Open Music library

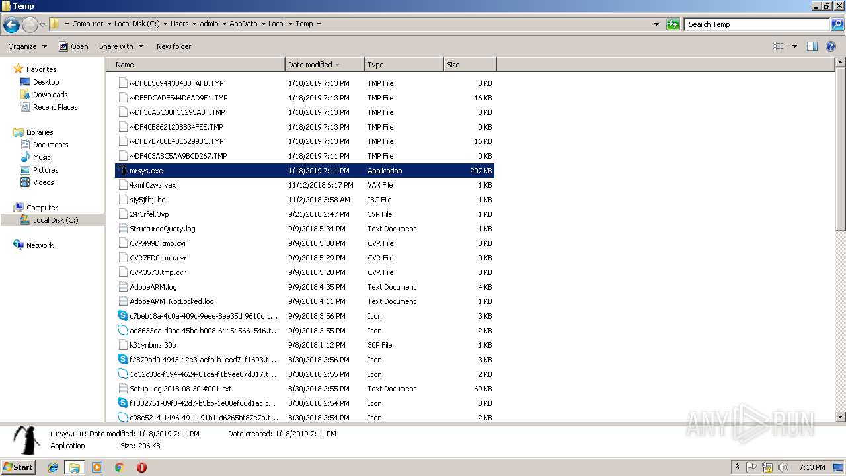point(42,157)
